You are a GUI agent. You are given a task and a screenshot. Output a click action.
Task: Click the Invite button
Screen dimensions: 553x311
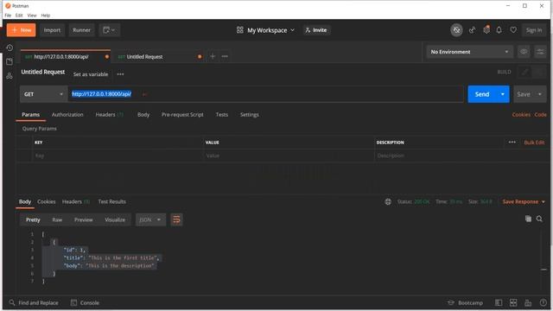coord(316,30)
